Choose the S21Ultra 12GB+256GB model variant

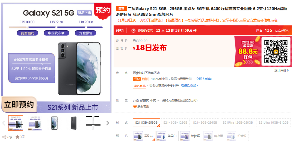(238, 123)
